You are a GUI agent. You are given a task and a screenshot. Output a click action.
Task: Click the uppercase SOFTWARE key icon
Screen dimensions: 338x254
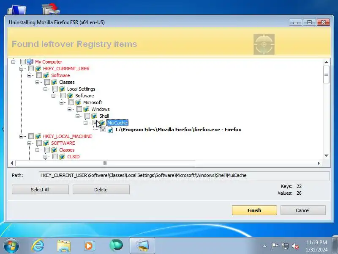click(46, 143)
